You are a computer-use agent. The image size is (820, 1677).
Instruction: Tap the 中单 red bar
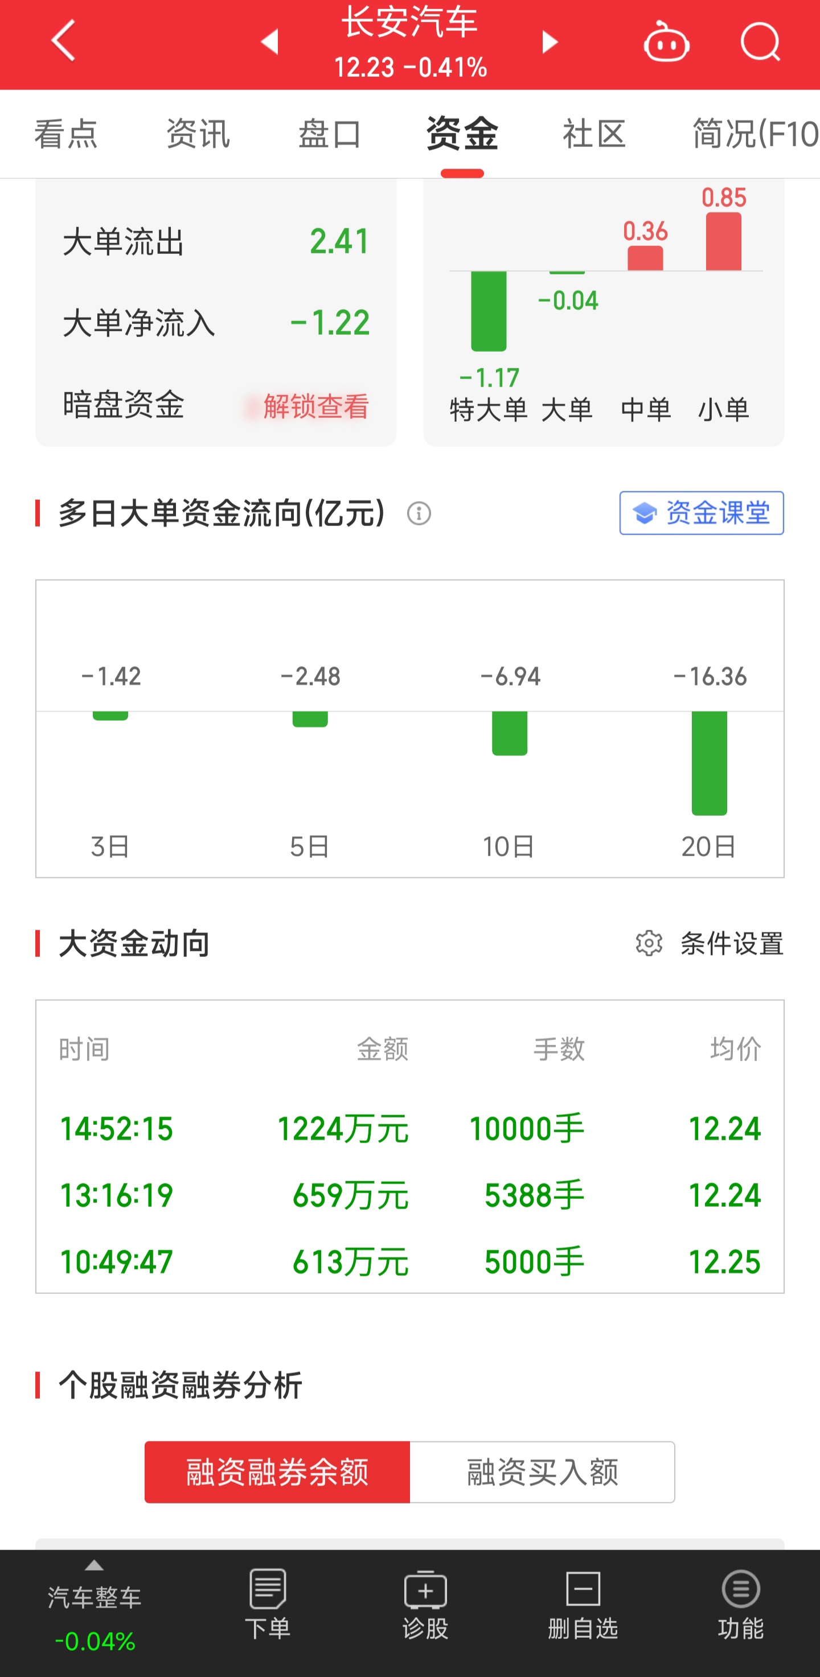[x=645, y=258]
